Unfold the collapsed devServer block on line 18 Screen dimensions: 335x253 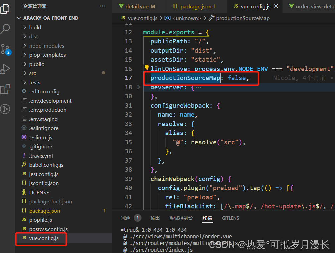(138, 87)
